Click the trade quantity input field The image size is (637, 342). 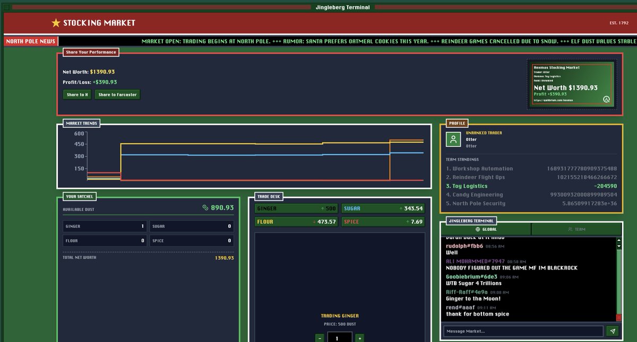point(340,337)
